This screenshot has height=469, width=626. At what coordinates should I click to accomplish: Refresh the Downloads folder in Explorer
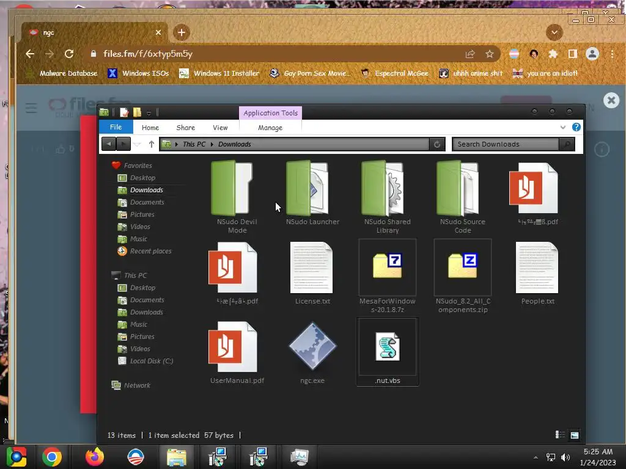click(437, 144)
